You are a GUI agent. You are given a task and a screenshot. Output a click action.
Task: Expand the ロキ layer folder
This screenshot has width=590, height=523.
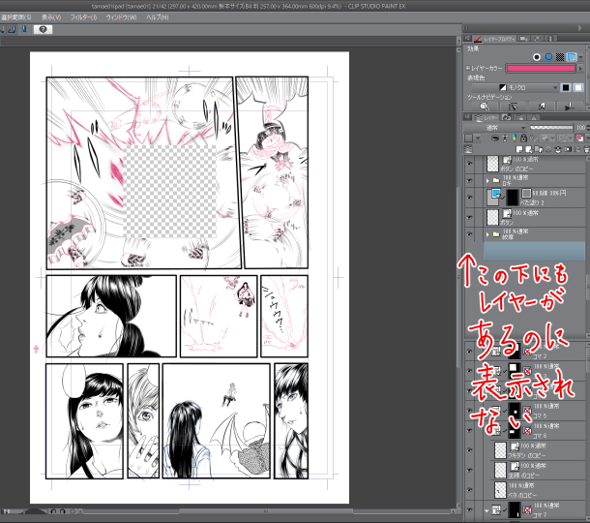point(487,180)
